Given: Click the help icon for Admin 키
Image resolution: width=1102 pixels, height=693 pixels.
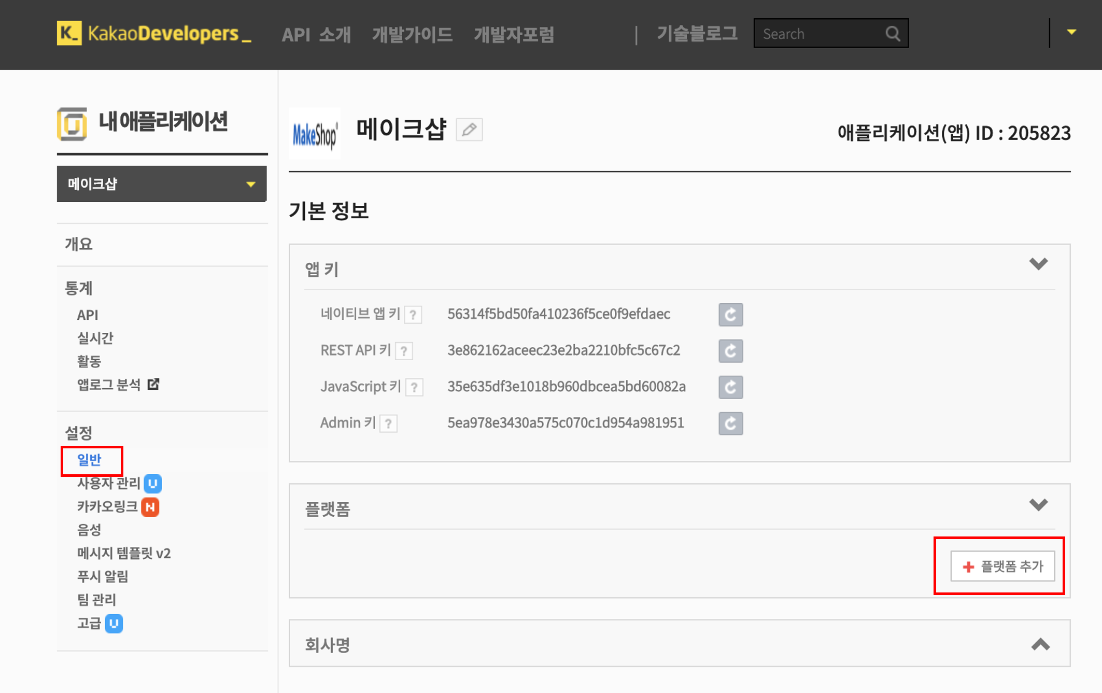Looking at the screenshot, I should point(388,423).
